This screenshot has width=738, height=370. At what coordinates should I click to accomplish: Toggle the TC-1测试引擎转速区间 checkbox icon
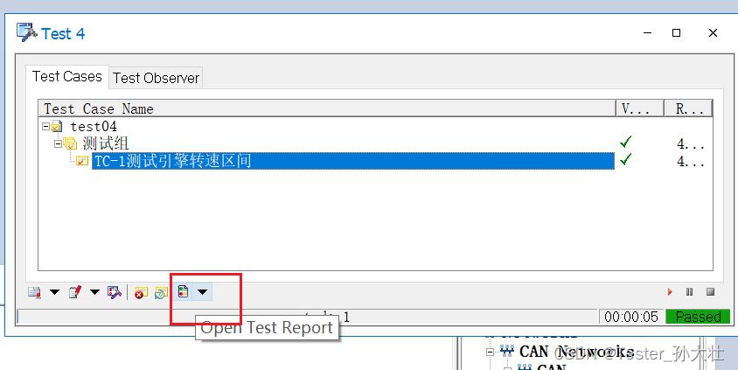click(x=82, y=161)
